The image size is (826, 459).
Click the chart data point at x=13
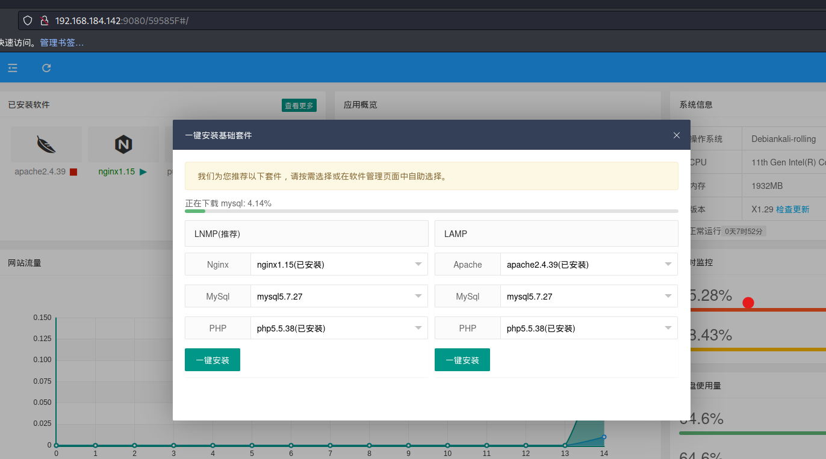coord(565,445)
